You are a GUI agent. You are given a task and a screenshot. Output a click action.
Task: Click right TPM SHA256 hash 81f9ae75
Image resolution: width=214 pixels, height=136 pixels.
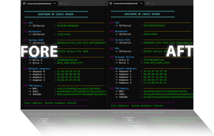[x=168, y=97]
